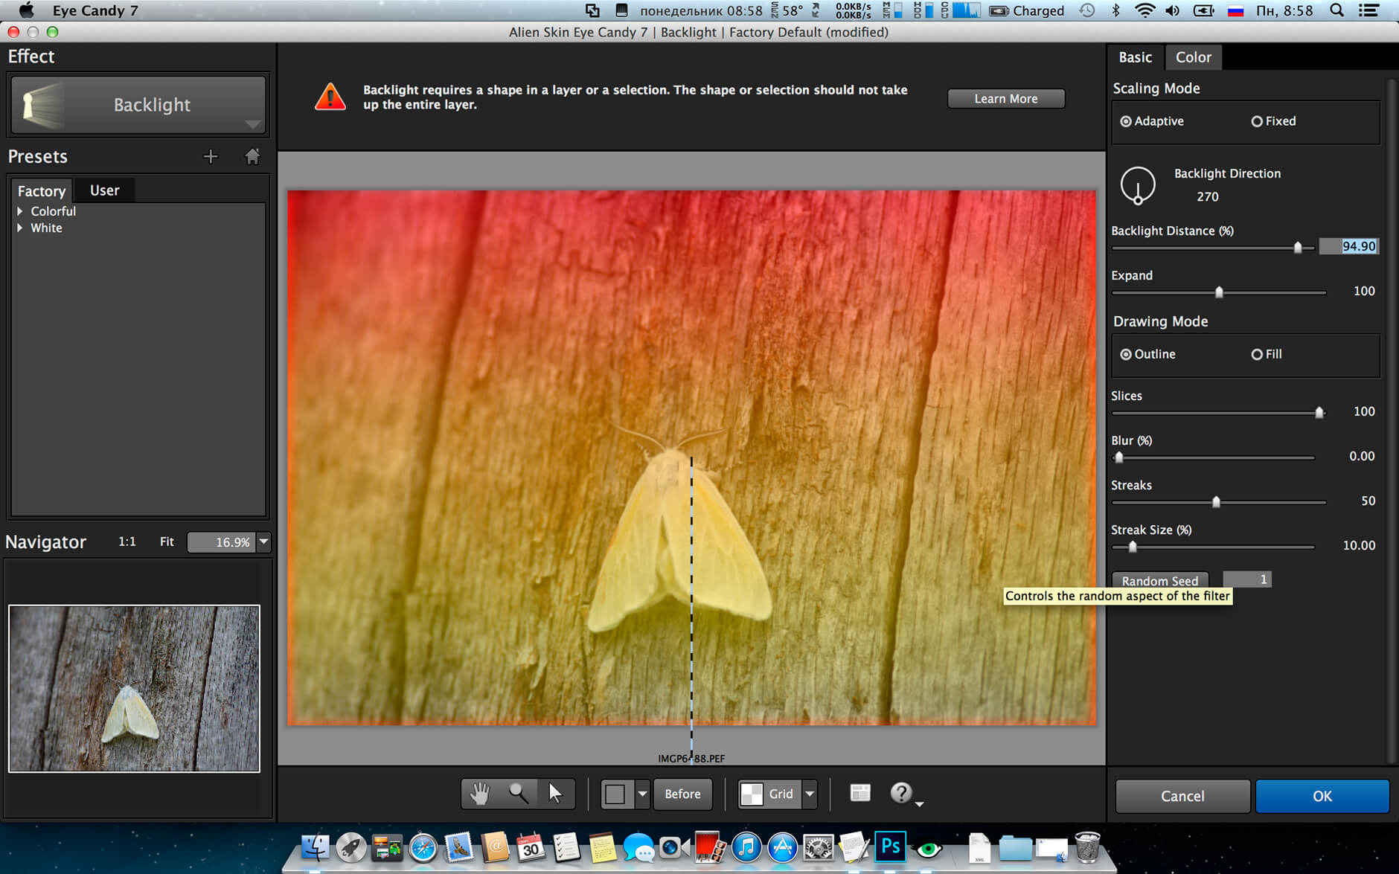
Task: Click the Backlight Distance value field
Action: point(1349,246)
